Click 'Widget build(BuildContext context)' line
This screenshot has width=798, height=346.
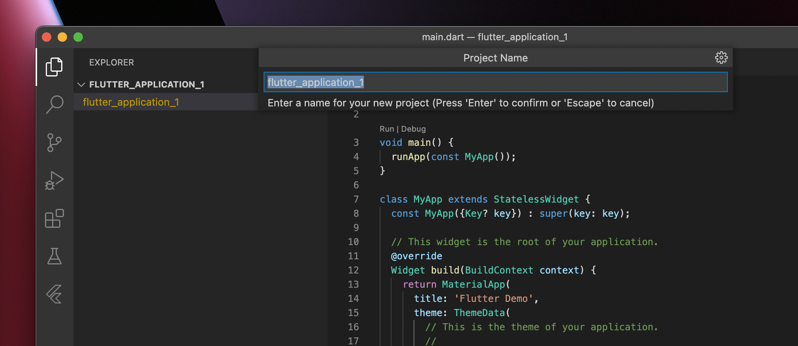click(493, 270)
